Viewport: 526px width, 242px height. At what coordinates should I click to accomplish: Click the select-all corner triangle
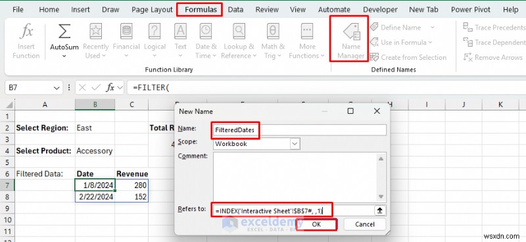(10, 105)
